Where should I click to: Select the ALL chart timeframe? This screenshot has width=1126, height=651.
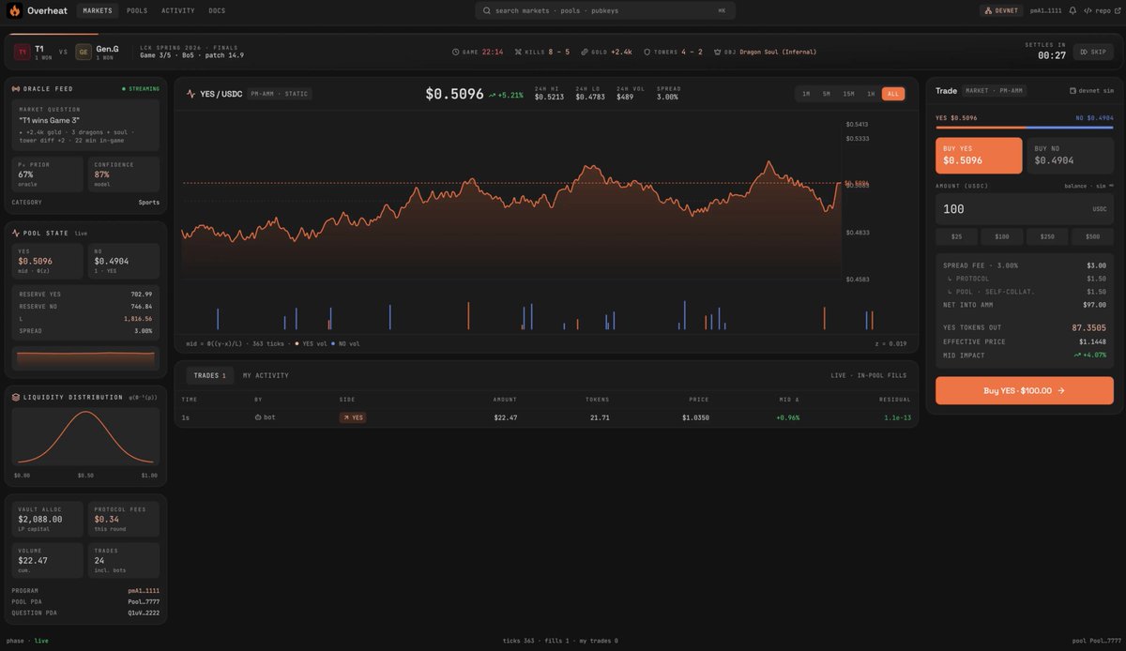tap(893, 94)
